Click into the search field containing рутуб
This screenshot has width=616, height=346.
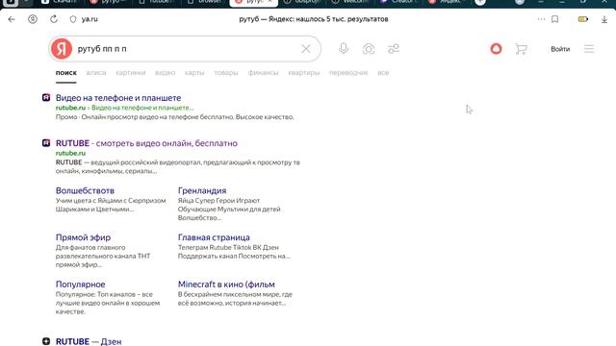[x=185, y=49]
